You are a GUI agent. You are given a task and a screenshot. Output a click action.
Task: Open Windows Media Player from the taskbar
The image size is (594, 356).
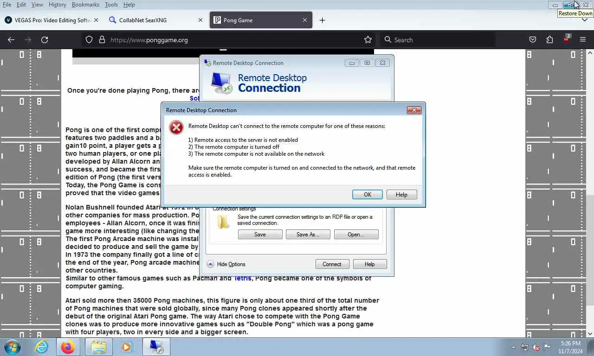[126, 347]
